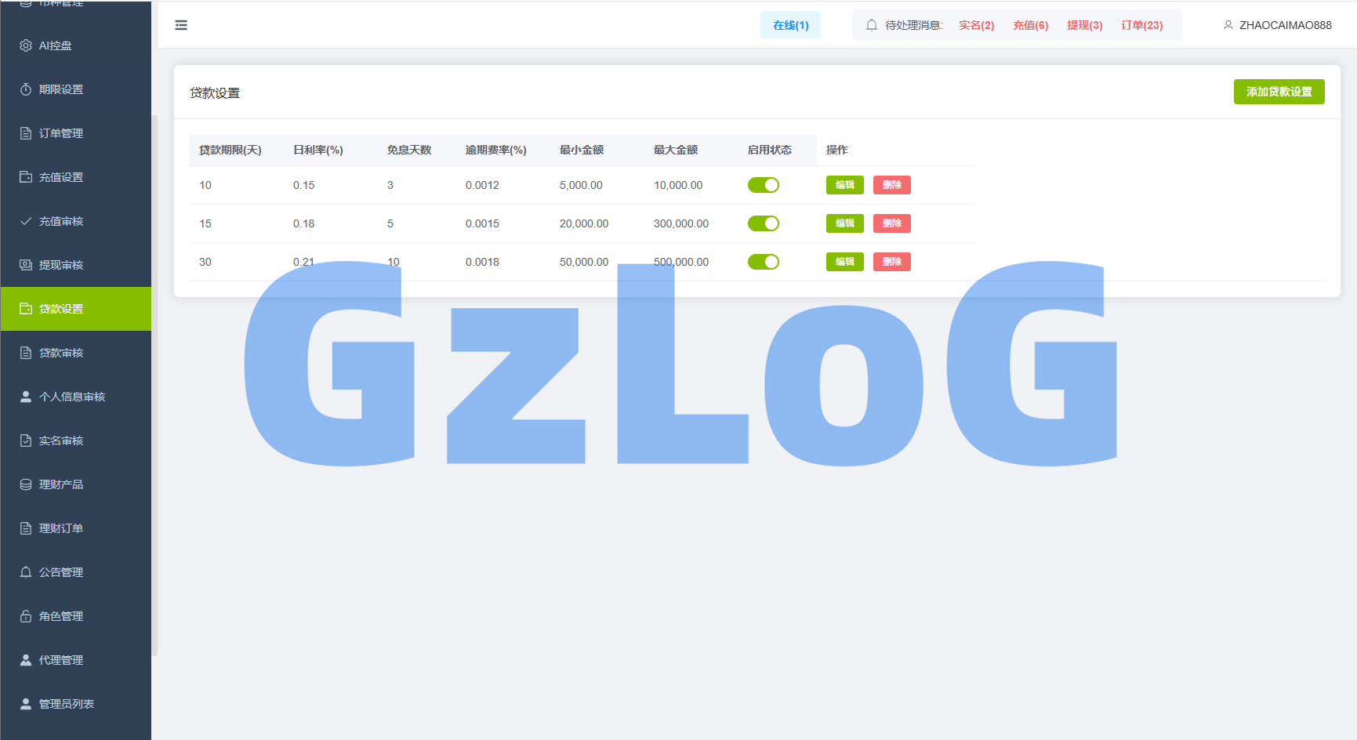1357x740 pixels.
Task: Navigate to 理财产品
Action: [76, 484]
